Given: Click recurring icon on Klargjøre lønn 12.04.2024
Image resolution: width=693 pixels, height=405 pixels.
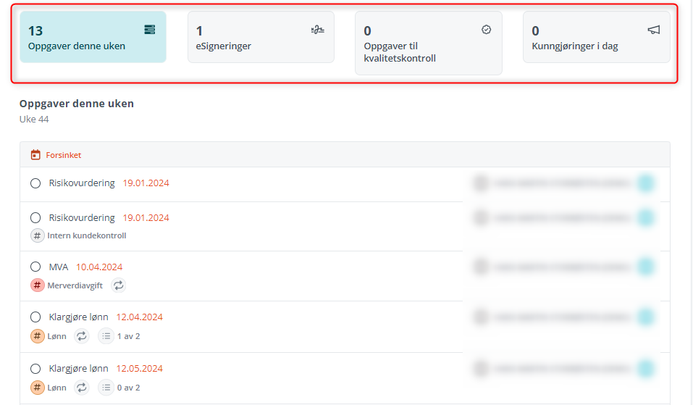Looking at the screenshot, I should coord(82,336).
